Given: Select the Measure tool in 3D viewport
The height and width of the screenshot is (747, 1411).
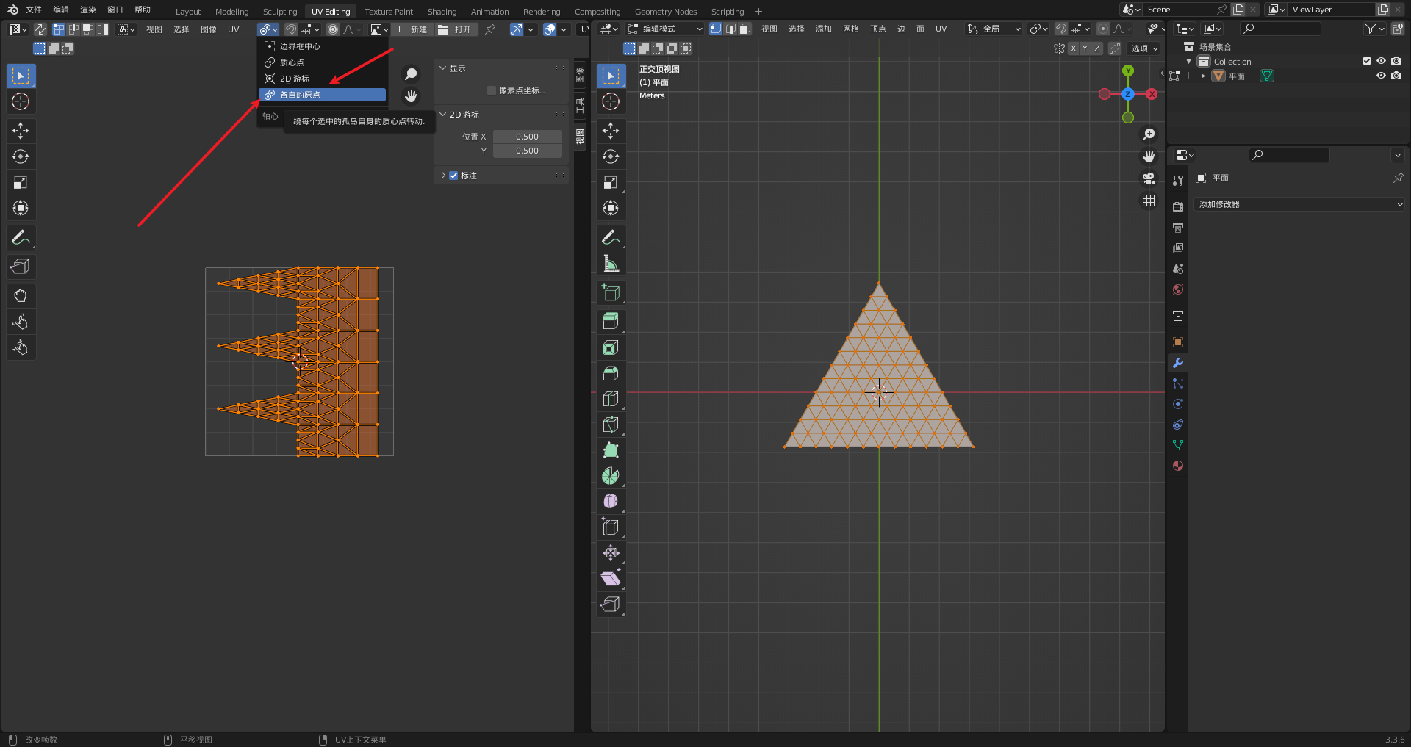Looking at the screenshot, I should [611, 263].
